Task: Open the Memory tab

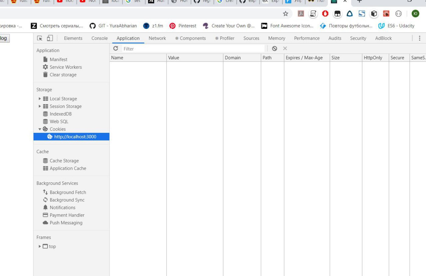Action: (277, 38)
